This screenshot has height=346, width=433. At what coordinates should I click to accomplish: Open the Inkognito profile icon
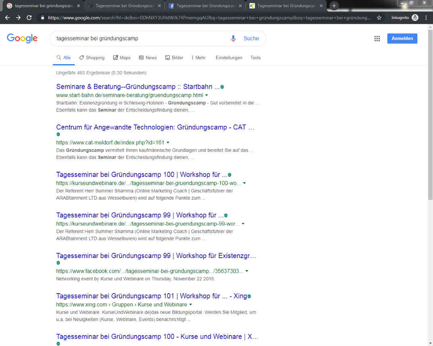(415, 18)
